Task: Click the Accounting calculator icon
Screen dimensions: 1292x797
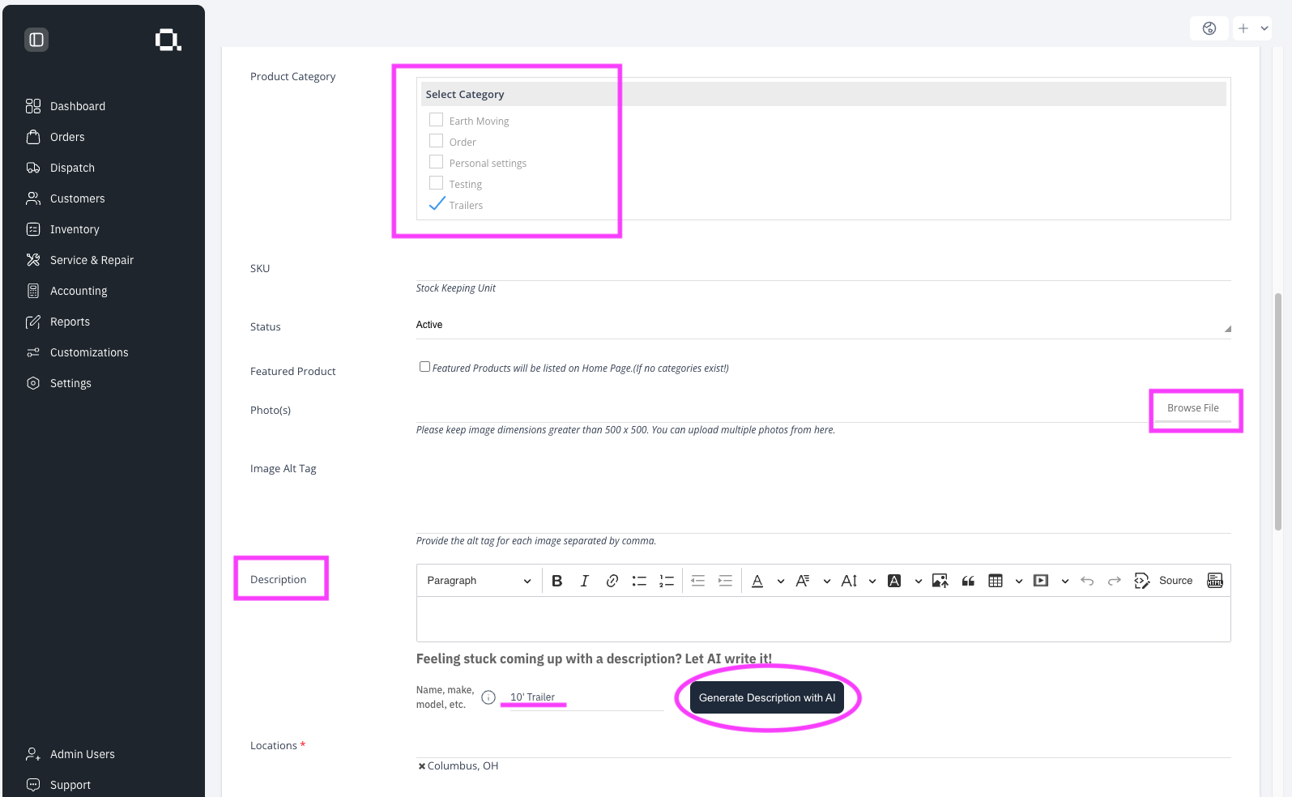Action: click(x=33, y=291)
